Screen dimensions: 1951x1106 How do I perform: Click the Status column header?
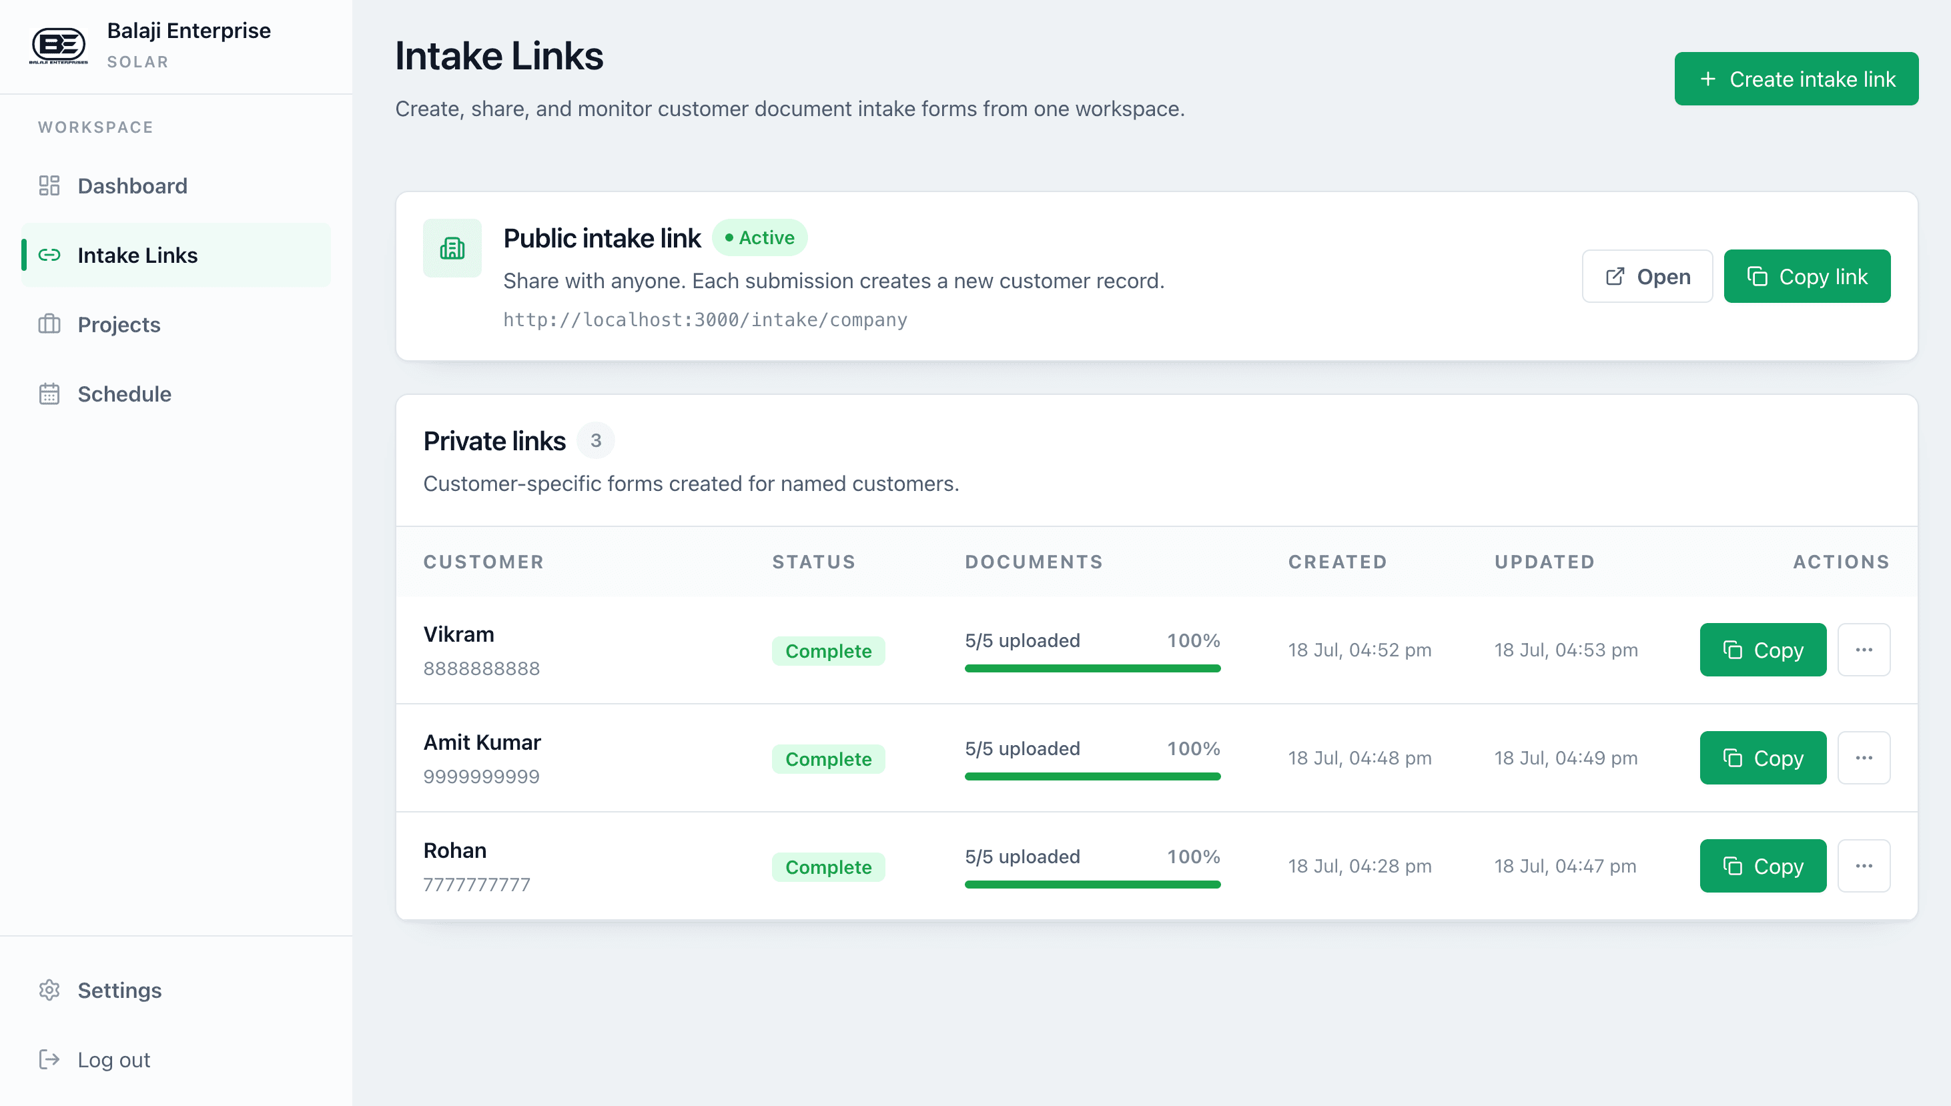[815, 562]
